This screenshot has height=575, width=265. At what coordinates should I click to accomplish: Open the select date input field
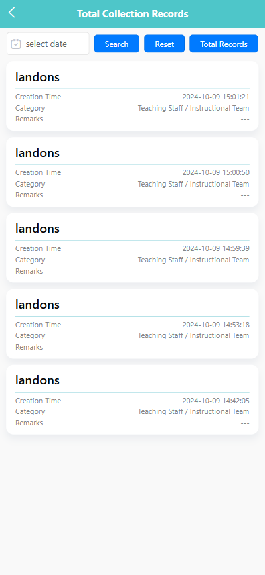point(48,44)
